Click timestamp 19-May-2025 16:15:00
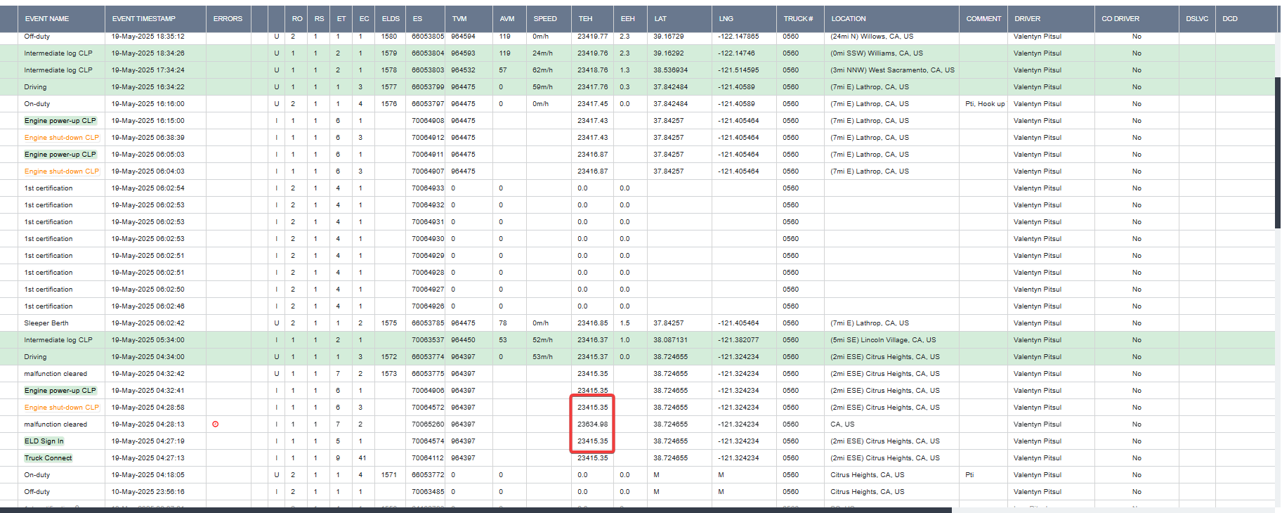The image size is (1282, 513). coord(148,121)
